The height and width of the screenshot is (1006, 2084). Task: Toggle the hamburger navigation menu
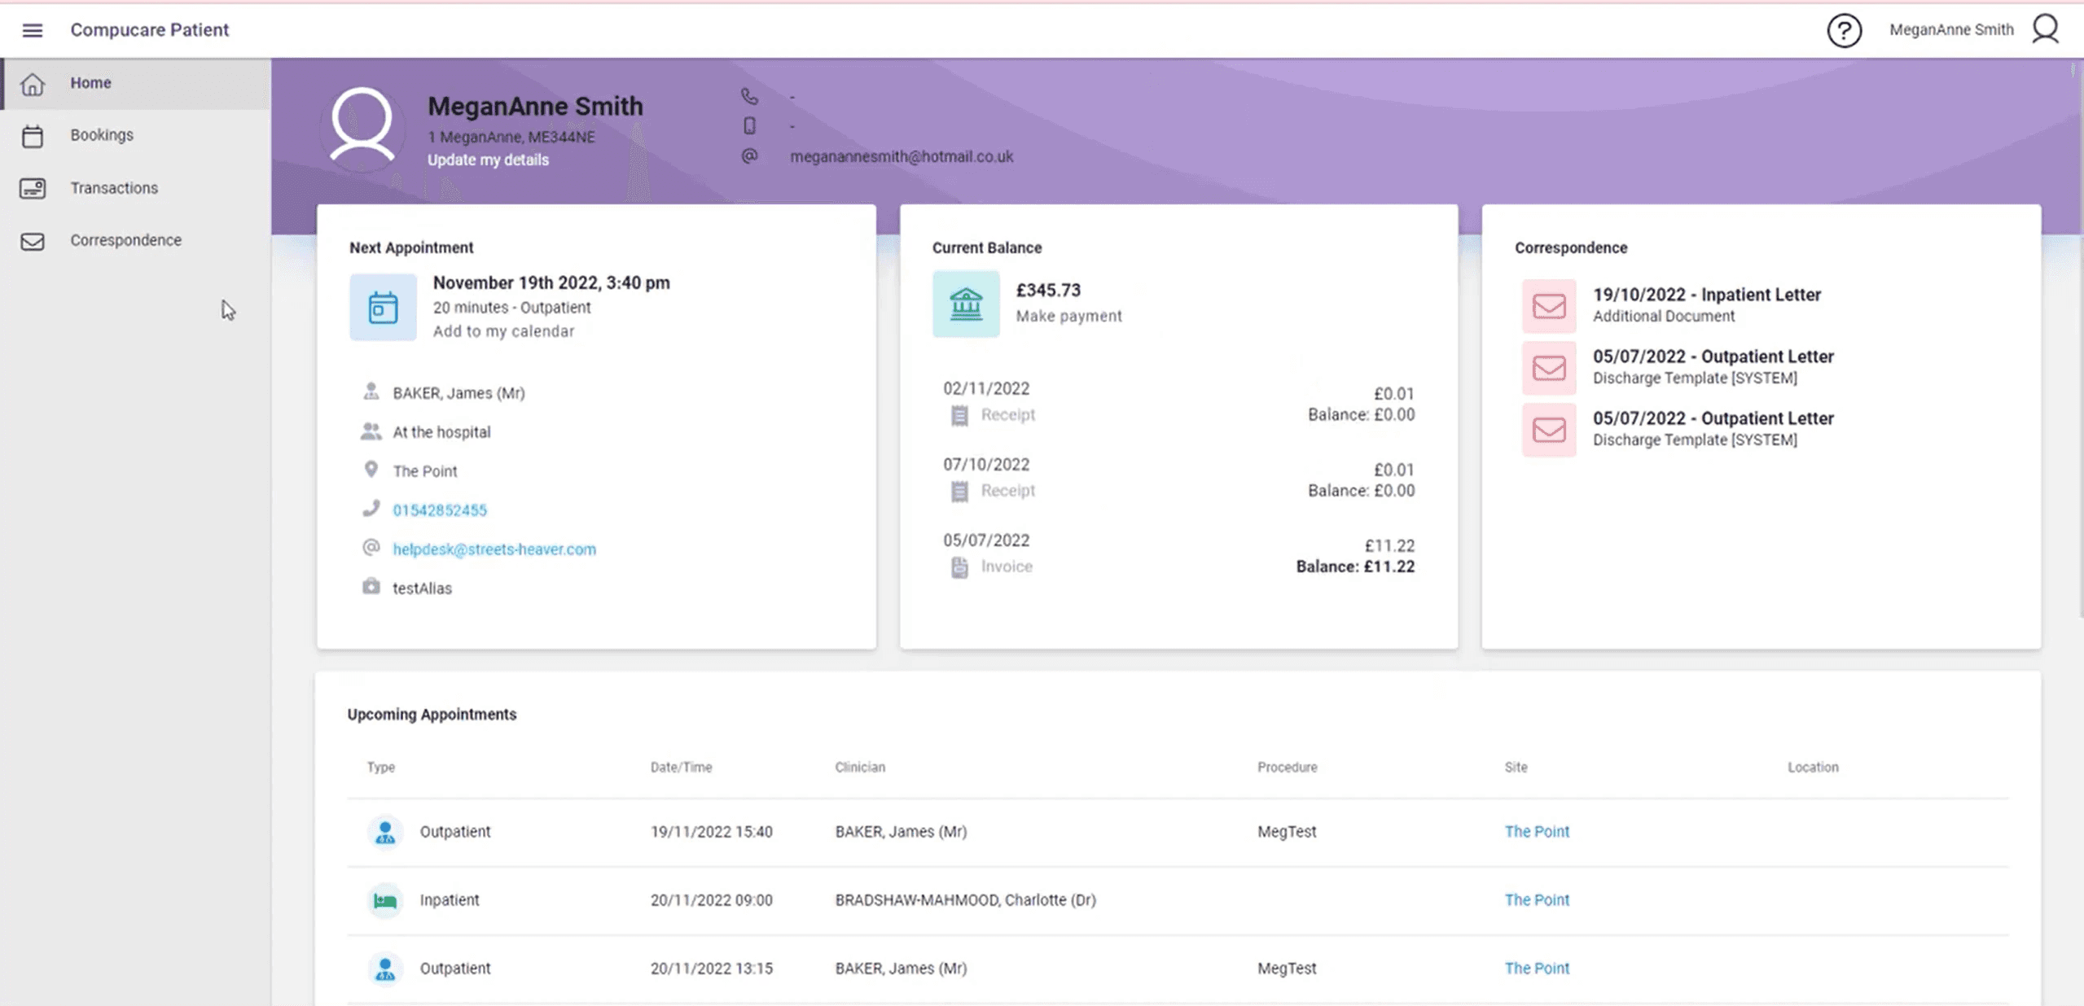point(32,30)
